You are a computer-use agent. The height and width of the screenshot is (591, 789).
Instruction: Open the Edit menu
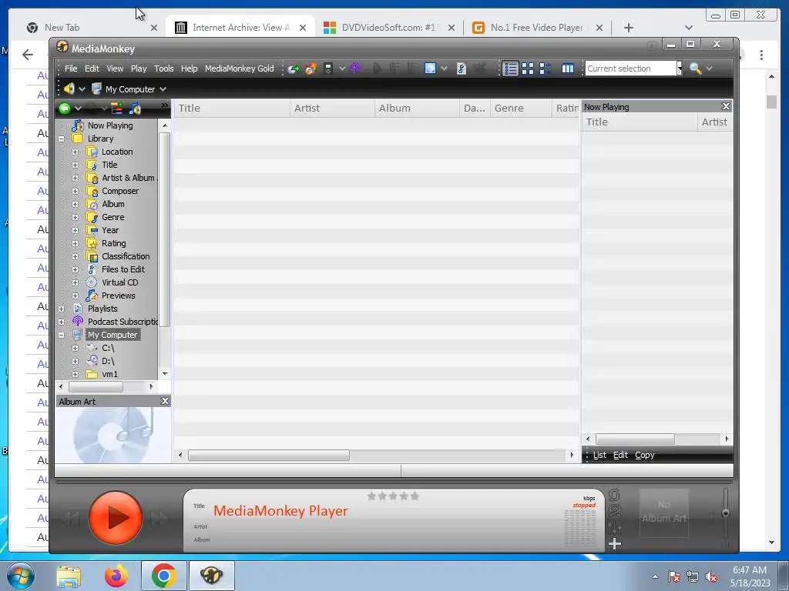pyautogui.click(x=92, y=68)
